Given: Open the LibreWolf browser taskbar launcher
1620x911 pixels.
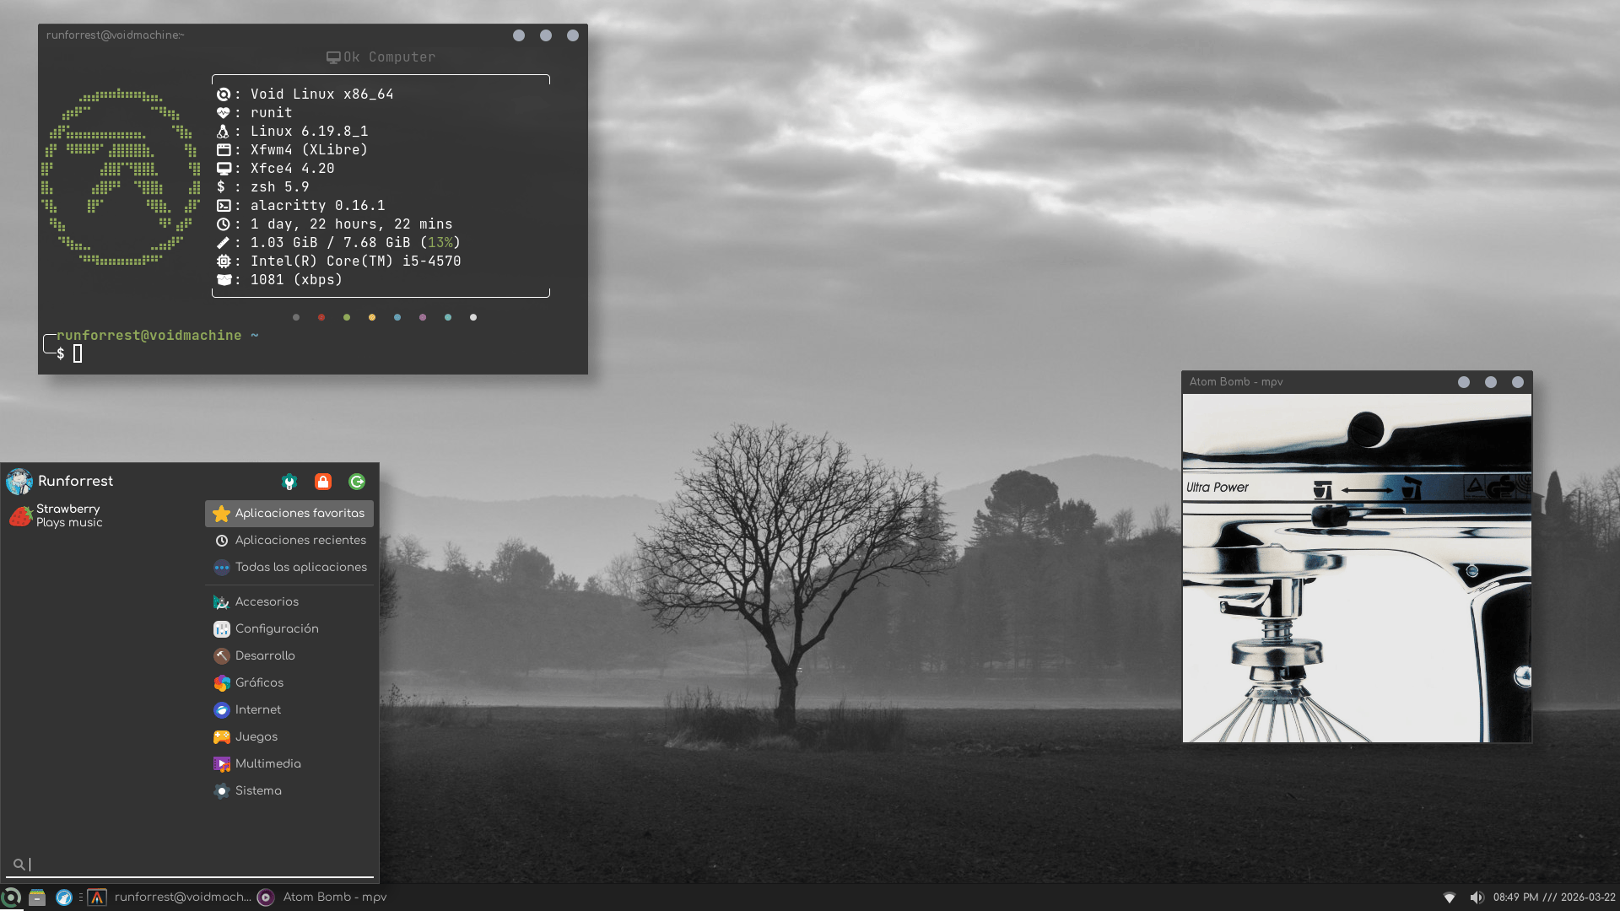Looking at the screenshot, I should pos(64,898).
